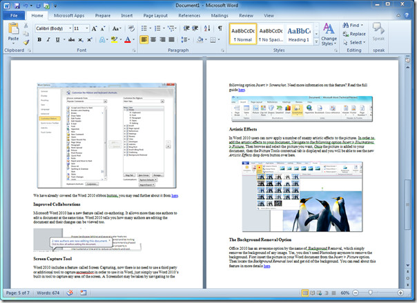417x303 pixels.
Task: Click the proofing errors icon in status bar
Action: [x=70, y=293]
